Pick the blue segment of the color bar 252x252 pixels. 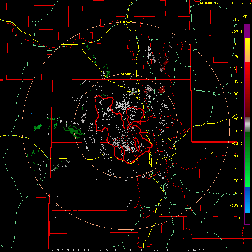pos(247,200)
